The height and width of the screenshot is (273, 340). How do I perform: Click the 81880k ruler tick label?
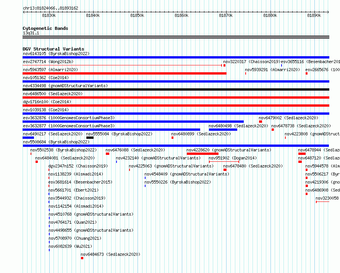click(270, 15)
